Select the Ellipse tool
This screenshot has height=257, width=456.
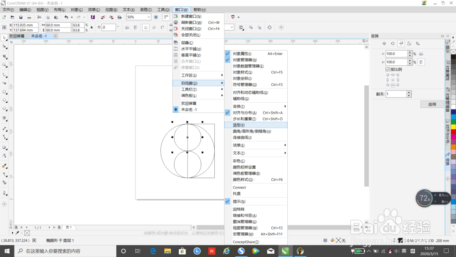[x=5, y=100]
